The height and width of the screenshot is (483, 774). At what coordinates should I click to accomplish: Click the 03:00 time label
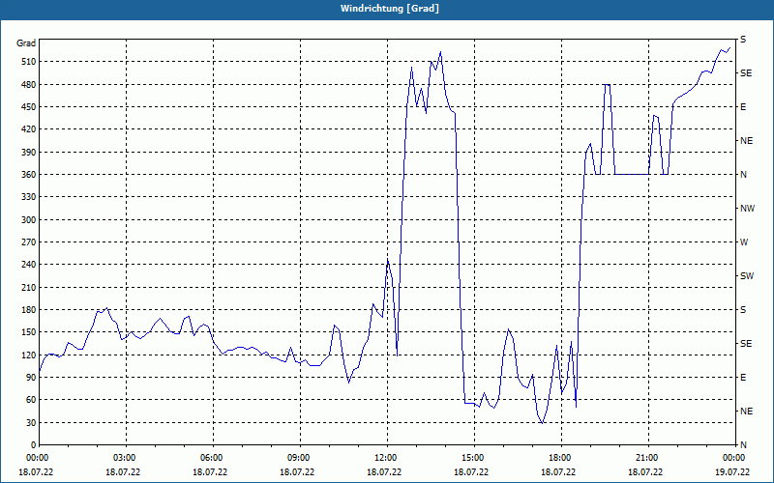(126, 458)
